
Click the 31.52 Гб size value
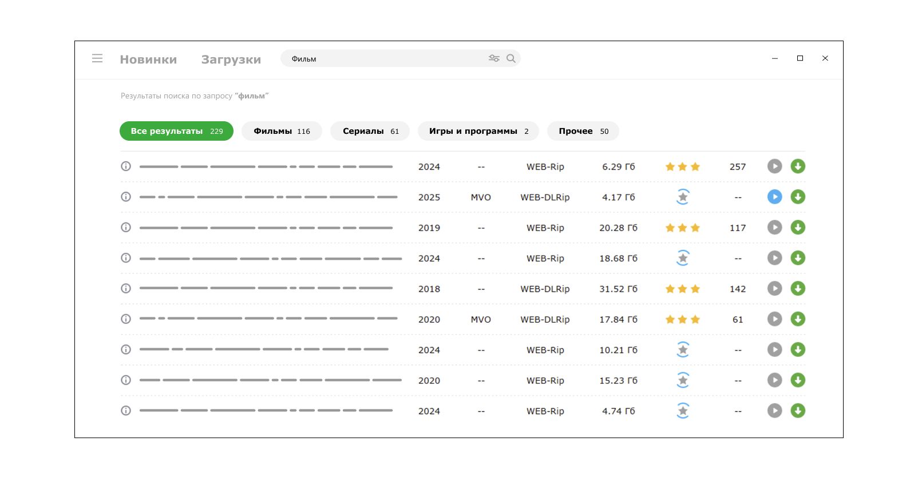[x=618, y=289]
